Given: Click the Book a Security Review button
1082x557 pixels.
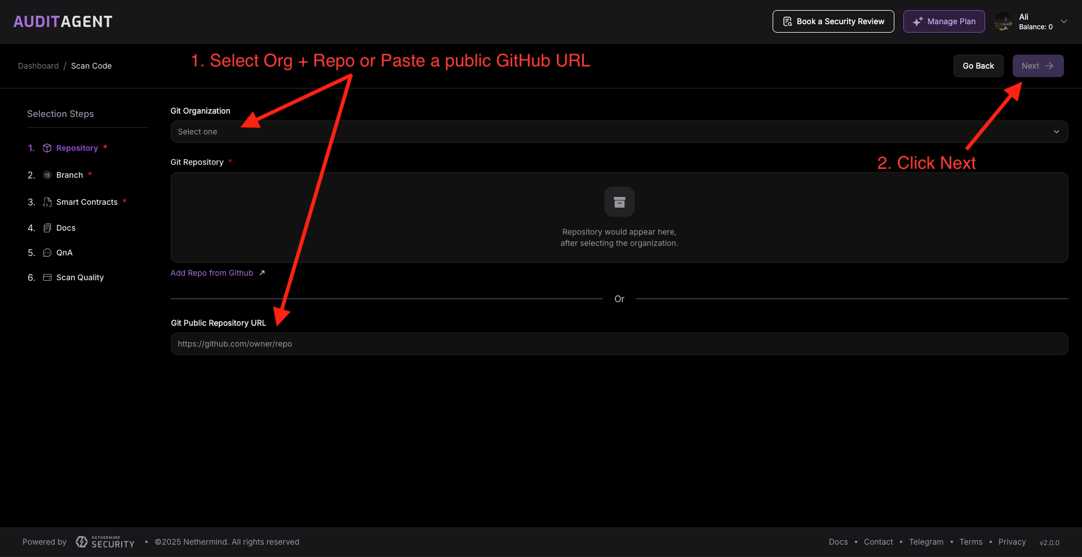Looking at the screenshot, I should pos(833,21).
